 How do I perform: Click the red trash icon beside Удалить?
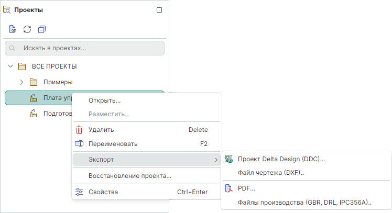pyautogui.click(x=79, y=130)
